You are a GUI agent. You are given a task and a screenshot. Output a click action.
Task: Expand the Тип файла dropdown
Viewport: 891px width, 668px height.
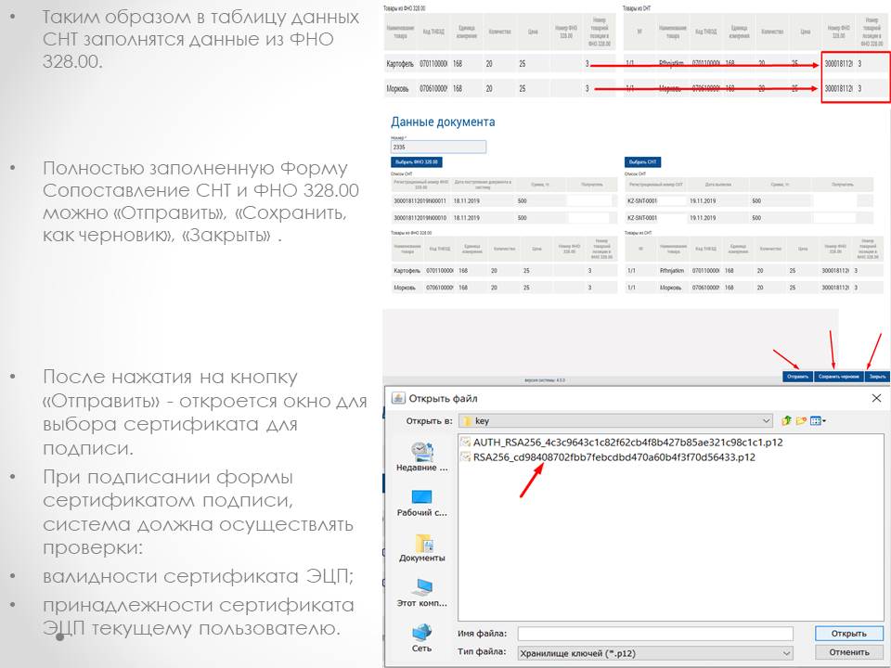coord(785,652)
